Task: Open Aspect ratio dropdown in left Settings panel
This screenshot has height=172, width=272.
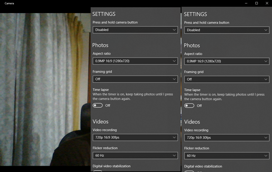Action: click(x=135, y=61)
